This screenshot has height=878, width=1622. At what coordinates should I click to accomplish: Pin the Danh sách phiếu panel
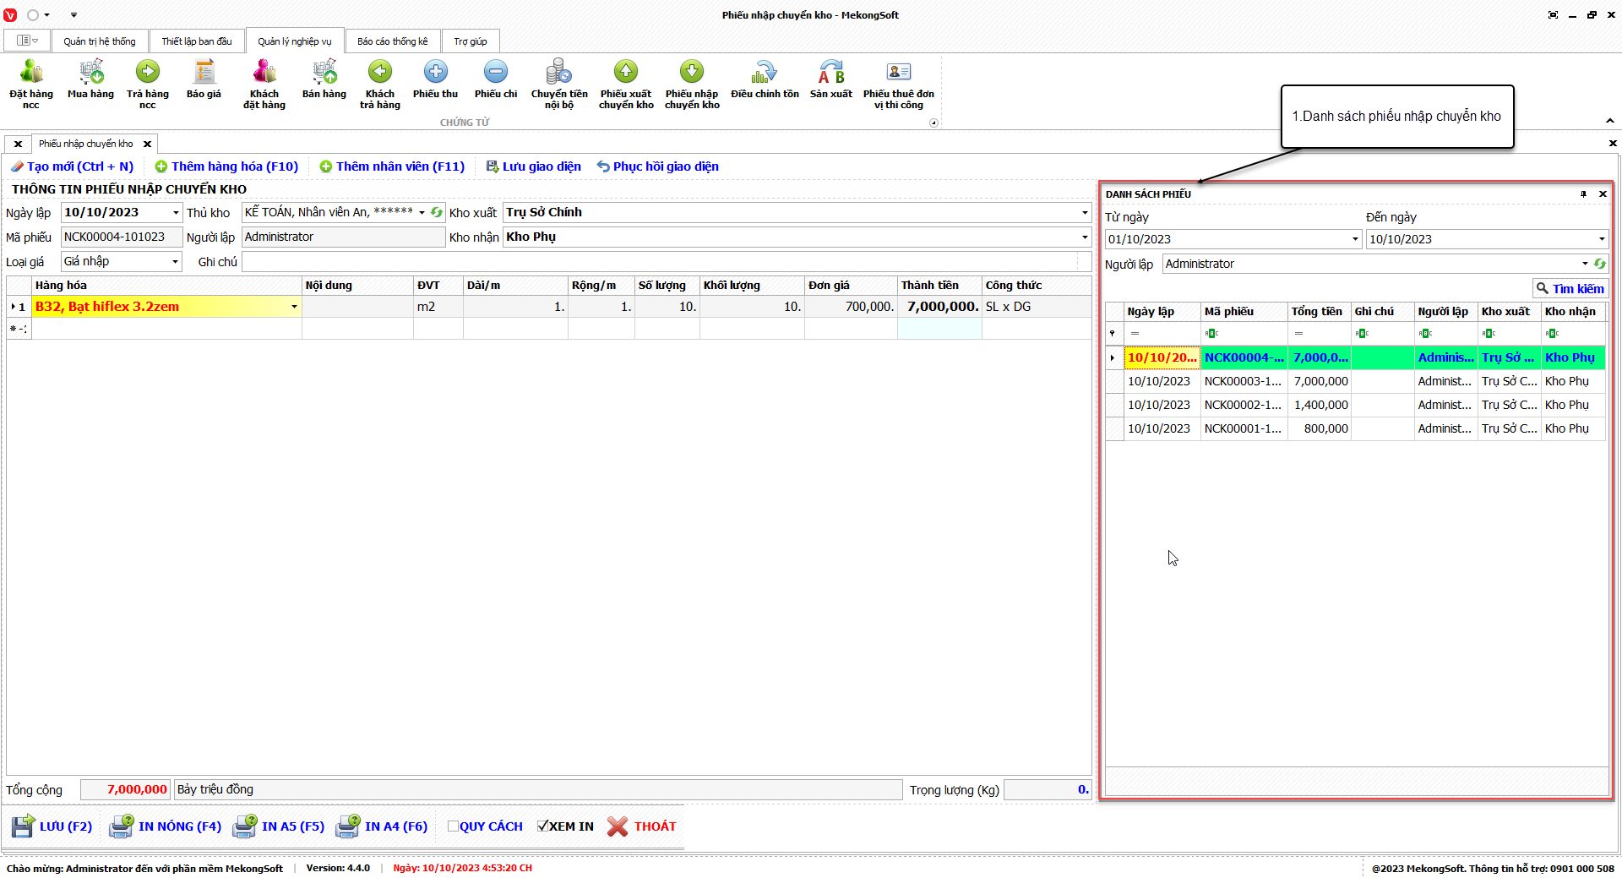pyautogui.click(x=1583, y=194)
